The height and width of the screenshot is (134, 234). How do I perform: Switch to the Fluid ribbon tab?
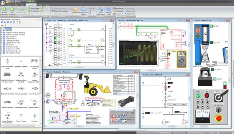(x=40, y=5)
